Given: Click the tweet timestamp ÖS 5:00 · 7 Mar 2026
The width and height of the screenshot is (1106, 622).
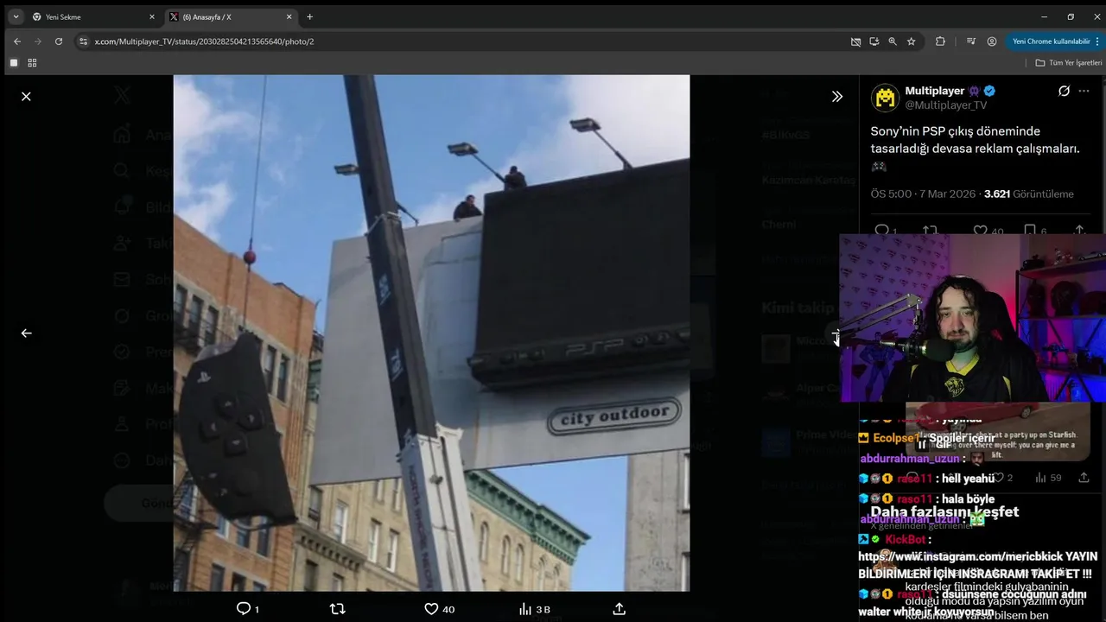Looking at the screenshot, I should click(x=924, y=194).
